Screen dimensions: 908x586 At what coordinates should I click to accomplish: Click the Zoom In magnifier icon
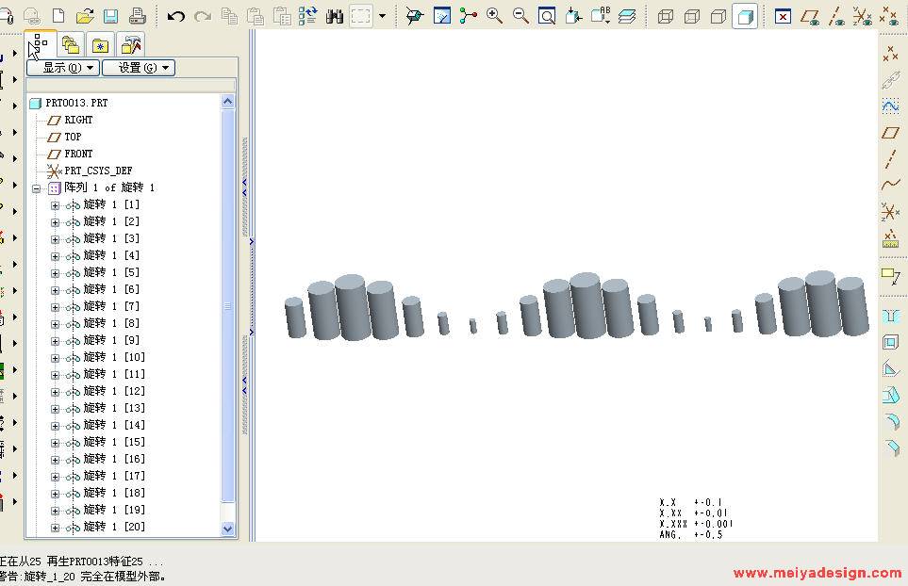tap(494, 16)
